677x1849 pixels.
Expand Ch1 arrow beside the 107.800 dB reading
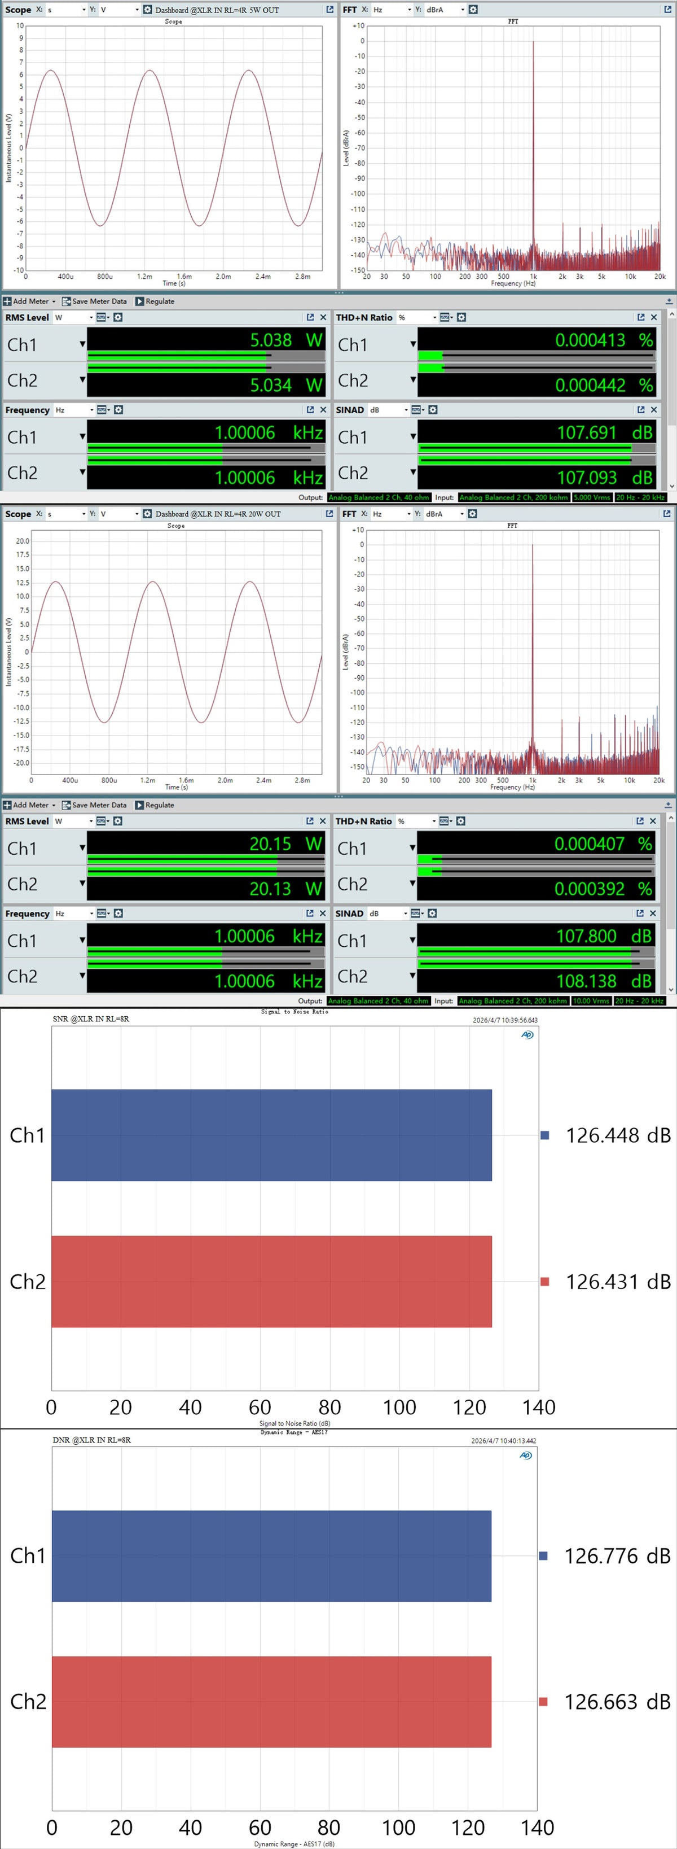[x=412, y=940]
